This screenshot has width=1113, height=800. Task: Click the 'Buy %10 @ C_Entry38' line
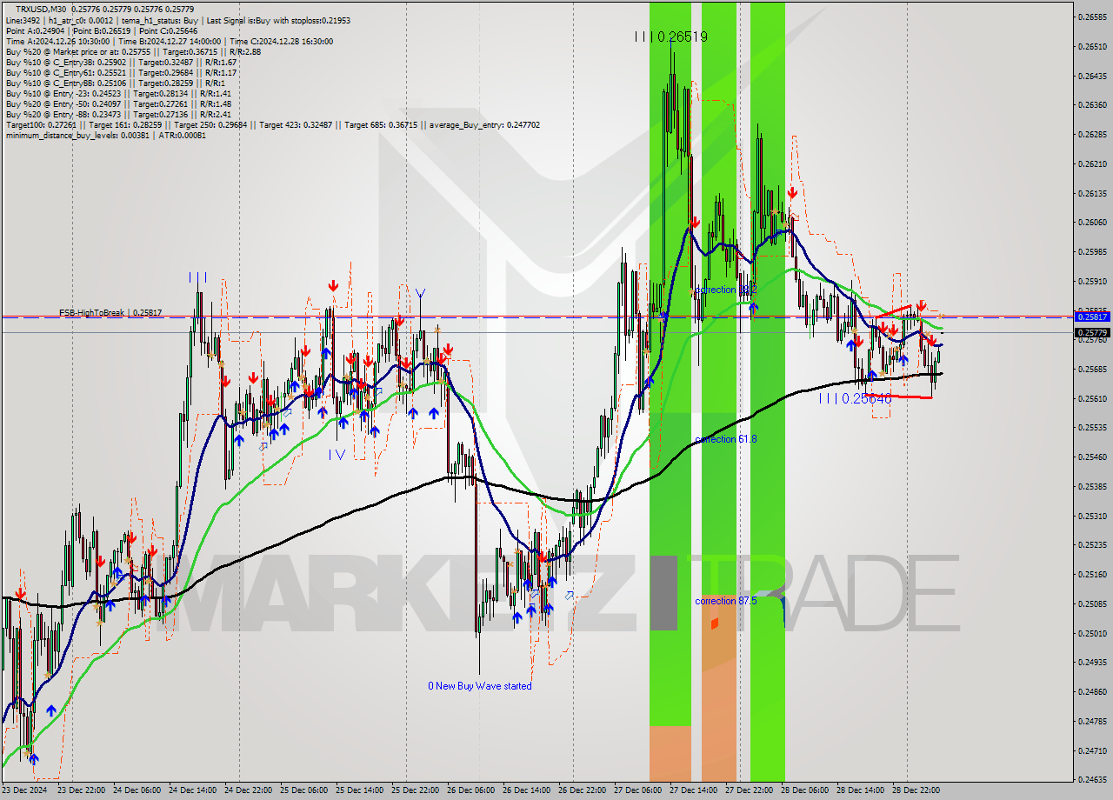pos(122,62)
